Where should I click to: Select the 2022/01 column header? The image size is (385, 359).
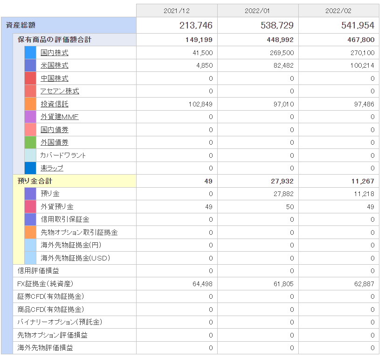pyautogui.click(x=258, y=11)
